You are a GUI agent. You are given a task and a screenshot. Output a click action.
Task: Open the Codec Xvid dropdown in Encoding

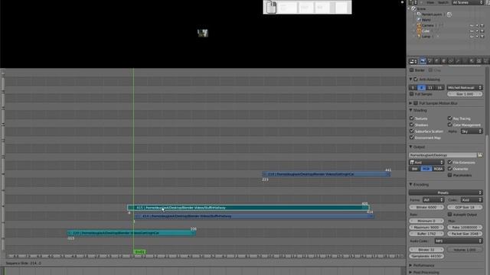(x=472, y=200)
